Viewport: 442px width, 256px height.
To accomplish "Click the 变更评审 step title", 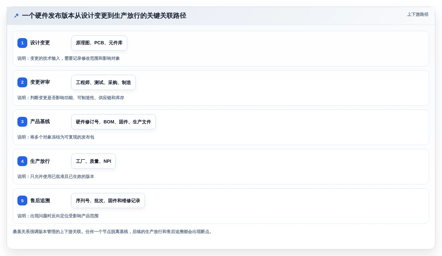I will click(40, 82).
